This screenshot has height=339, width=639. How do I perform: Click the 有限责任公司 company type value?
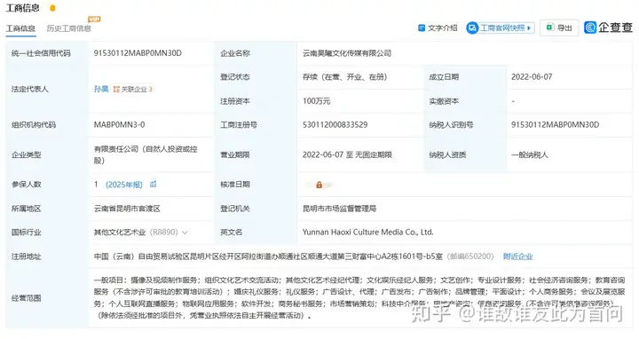[x=146, y=154]
